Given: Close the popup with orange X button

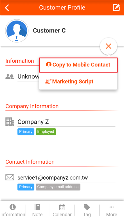Looking at the screenshot, I should [x=109, y=46].
